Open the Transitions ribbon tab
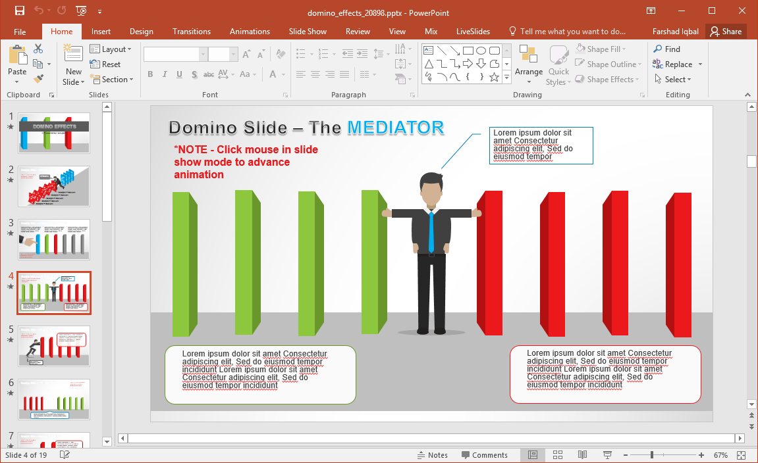The image size is (758, 463). [192, 32]
